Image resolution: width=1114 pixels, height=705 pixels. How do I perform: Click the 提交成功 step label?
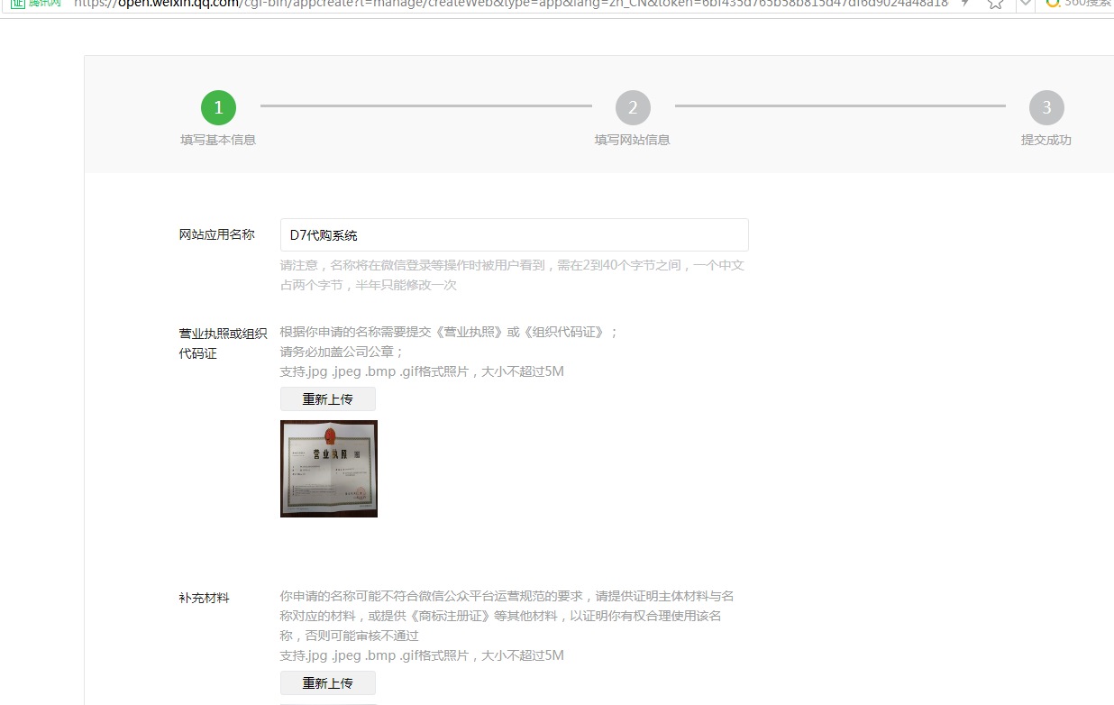1046,141
